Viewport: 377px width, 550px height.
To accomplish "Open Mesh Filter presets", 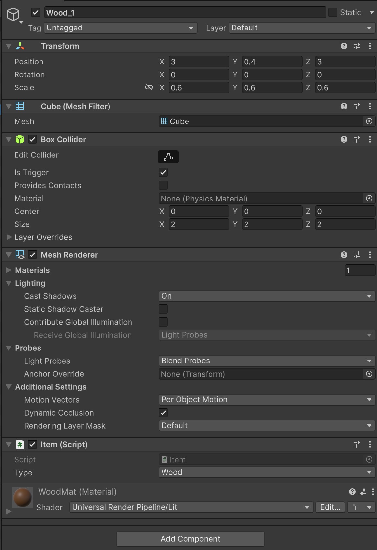I will [357, 106].
